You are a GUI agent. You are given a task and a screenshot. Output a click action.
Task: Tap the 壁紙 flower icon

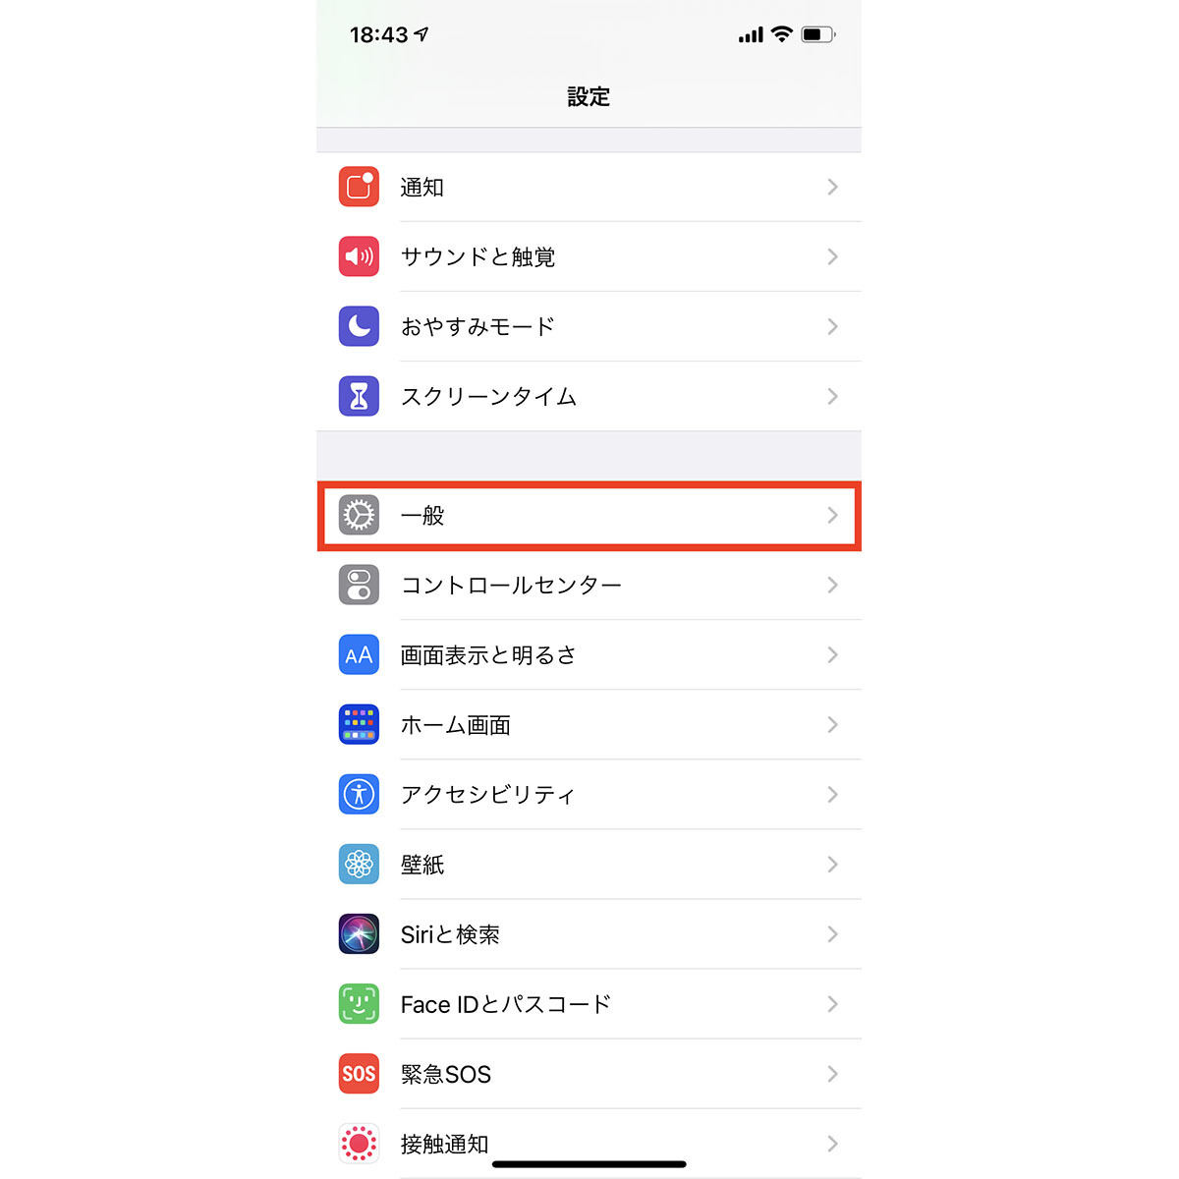coord(359,864)
